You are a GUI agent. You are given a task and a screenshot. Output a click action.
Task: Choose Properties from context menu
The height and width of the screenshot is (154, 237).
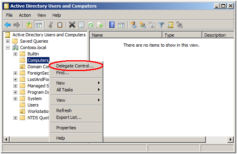76,128
